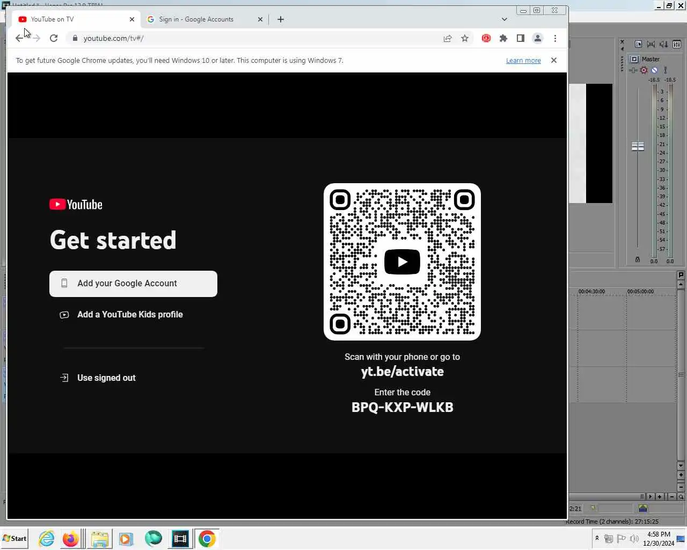Screen dimensions: 687x550
Task: Click the downmix output icon in Vegas mixer
Action: point(651,44)
